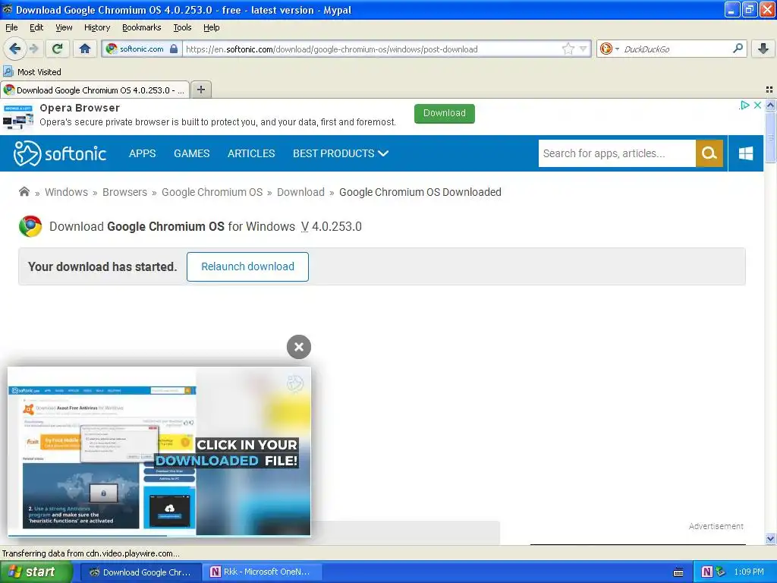Open the browser home page
This screenshot has width=777, height=583.
pos(85,49)
